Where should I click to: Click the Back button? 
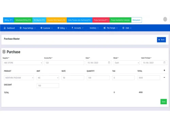coord(161,40)
